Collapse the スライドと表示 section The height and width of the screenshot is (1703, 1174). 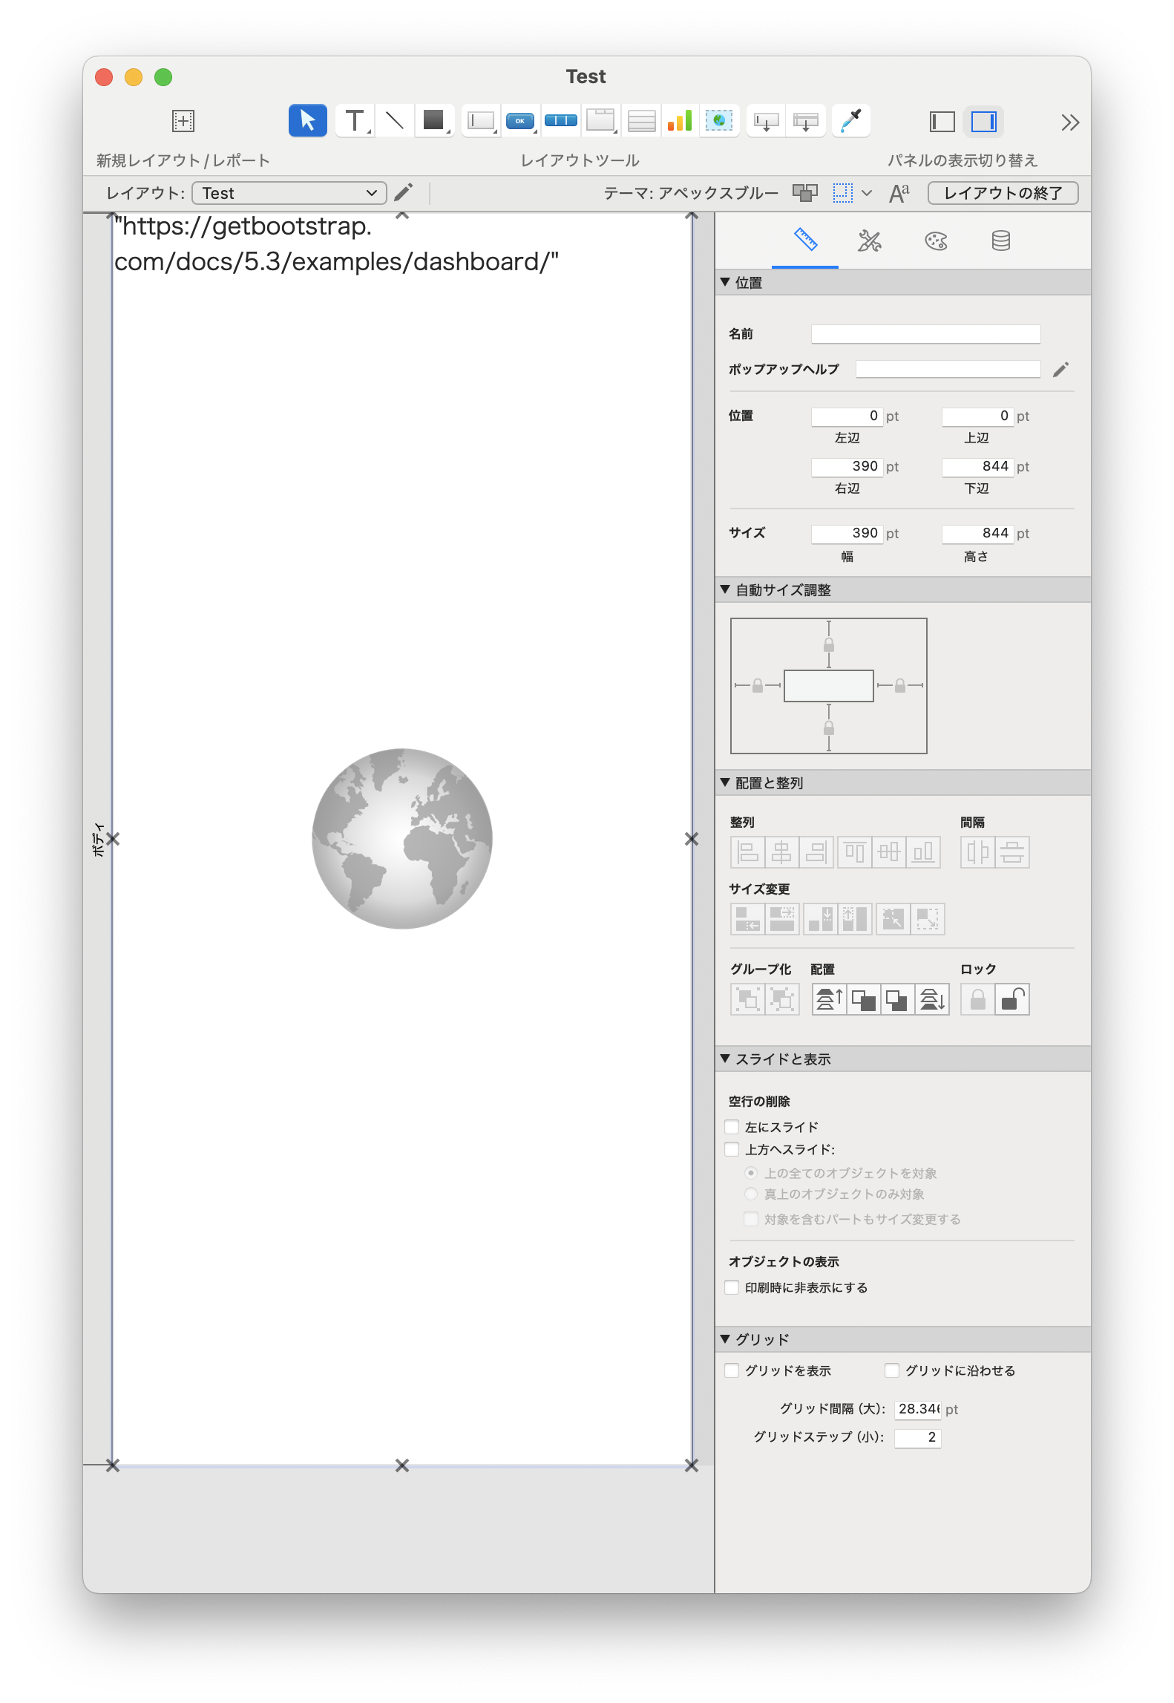pos(725,1059)
